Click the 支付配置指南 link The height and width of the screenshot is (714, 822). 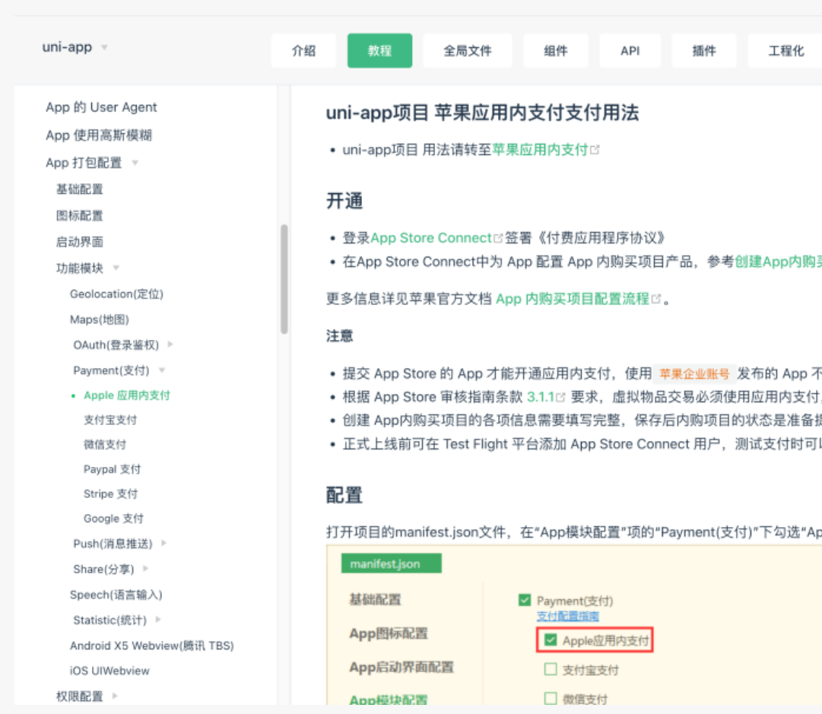[x=567, y=616]
